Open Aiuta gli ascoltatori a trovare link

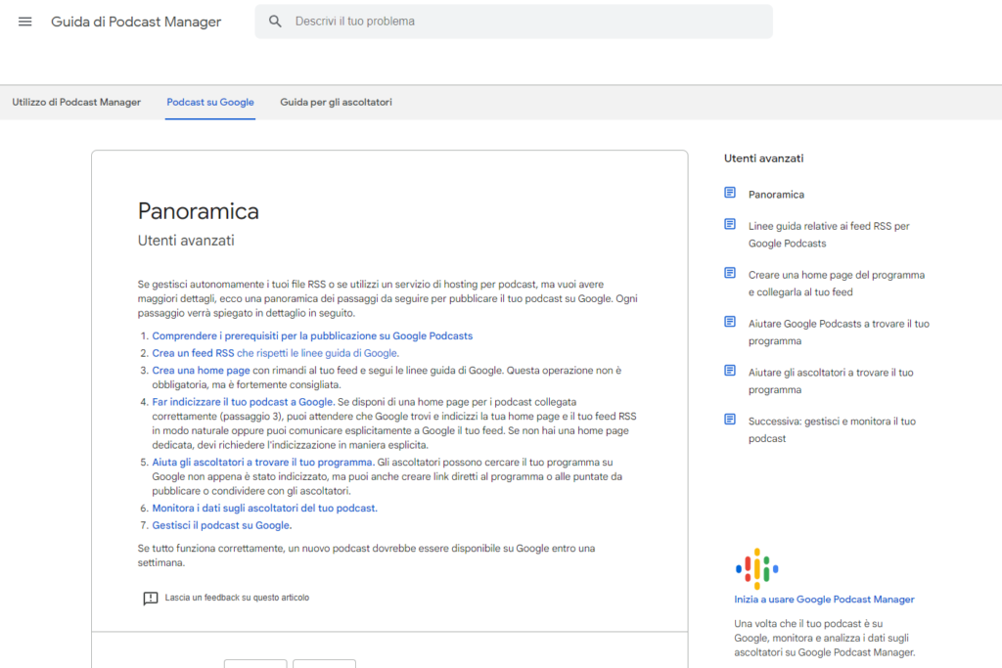(x=263, y=462)
